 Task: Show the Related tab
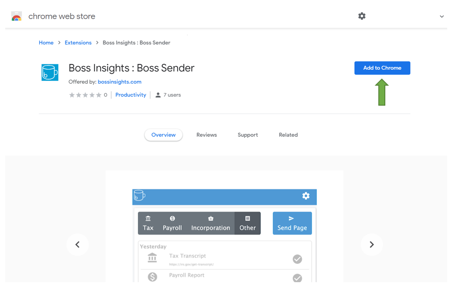click(288, 135)
